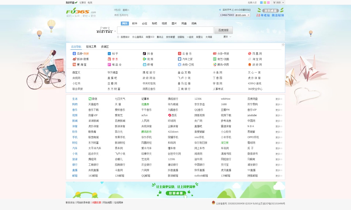Open the 云音乐 red icon
351x210 pixels.
[x=180, y=54]
